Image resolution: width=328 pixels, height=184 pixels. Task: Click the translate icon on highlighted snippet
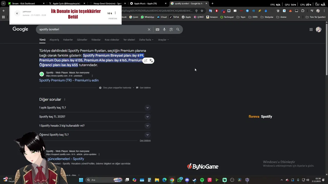[151, 61]
